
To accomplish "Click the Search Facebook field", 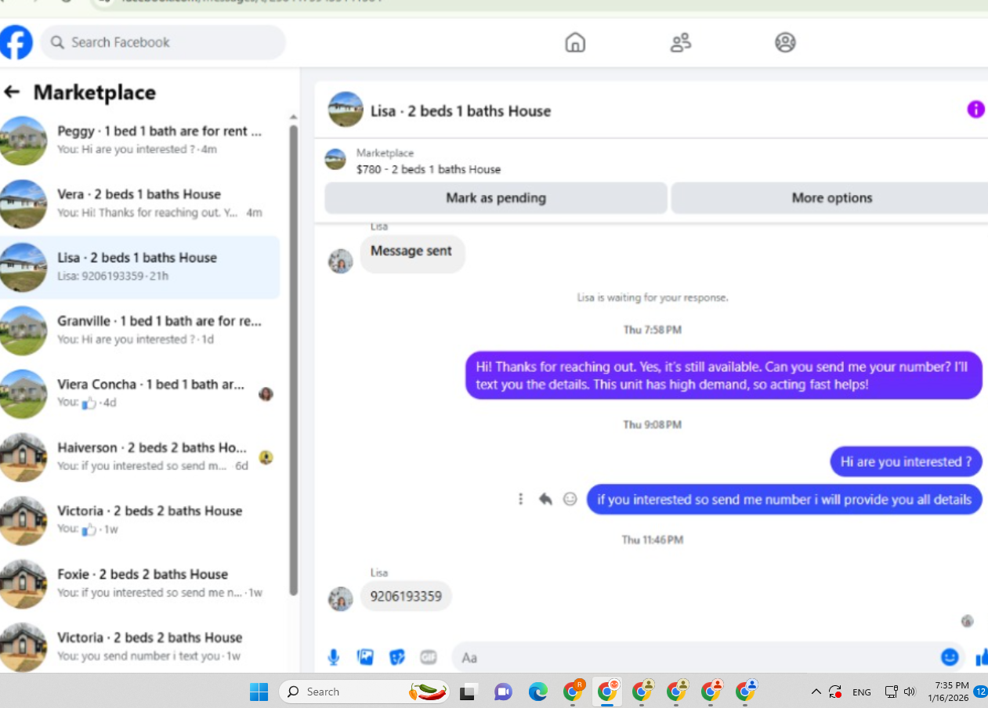I will point(164,42).
